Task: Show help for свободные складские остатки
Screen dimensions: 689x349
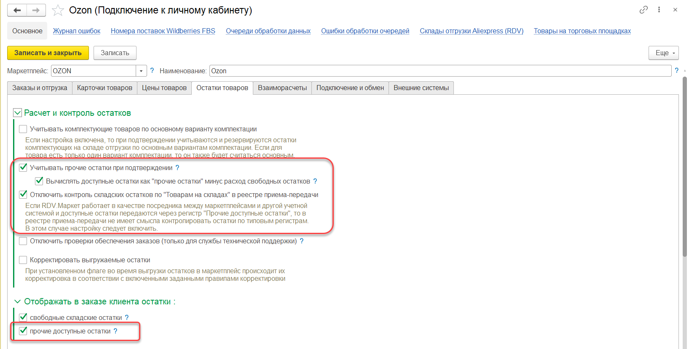Action: coord(127,317)
